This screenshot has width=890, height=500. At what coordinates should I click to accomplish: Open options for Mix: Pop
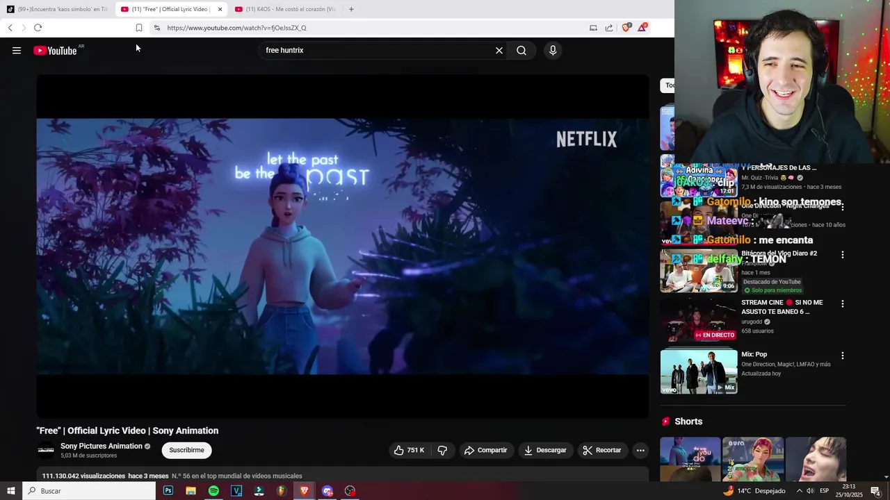(x=843, y=356)
